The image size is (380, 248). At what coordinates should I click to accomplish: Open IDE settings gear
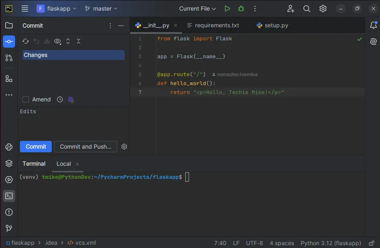click(x=323, y=9)
